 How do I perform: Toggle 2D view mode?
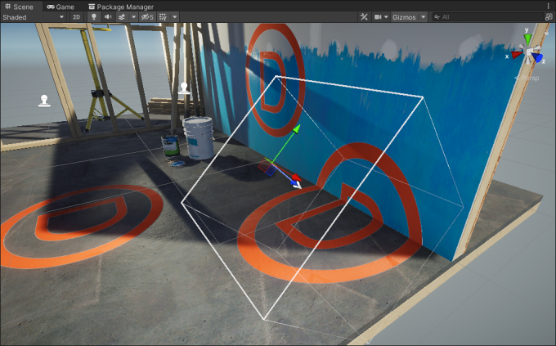[76, 16]
